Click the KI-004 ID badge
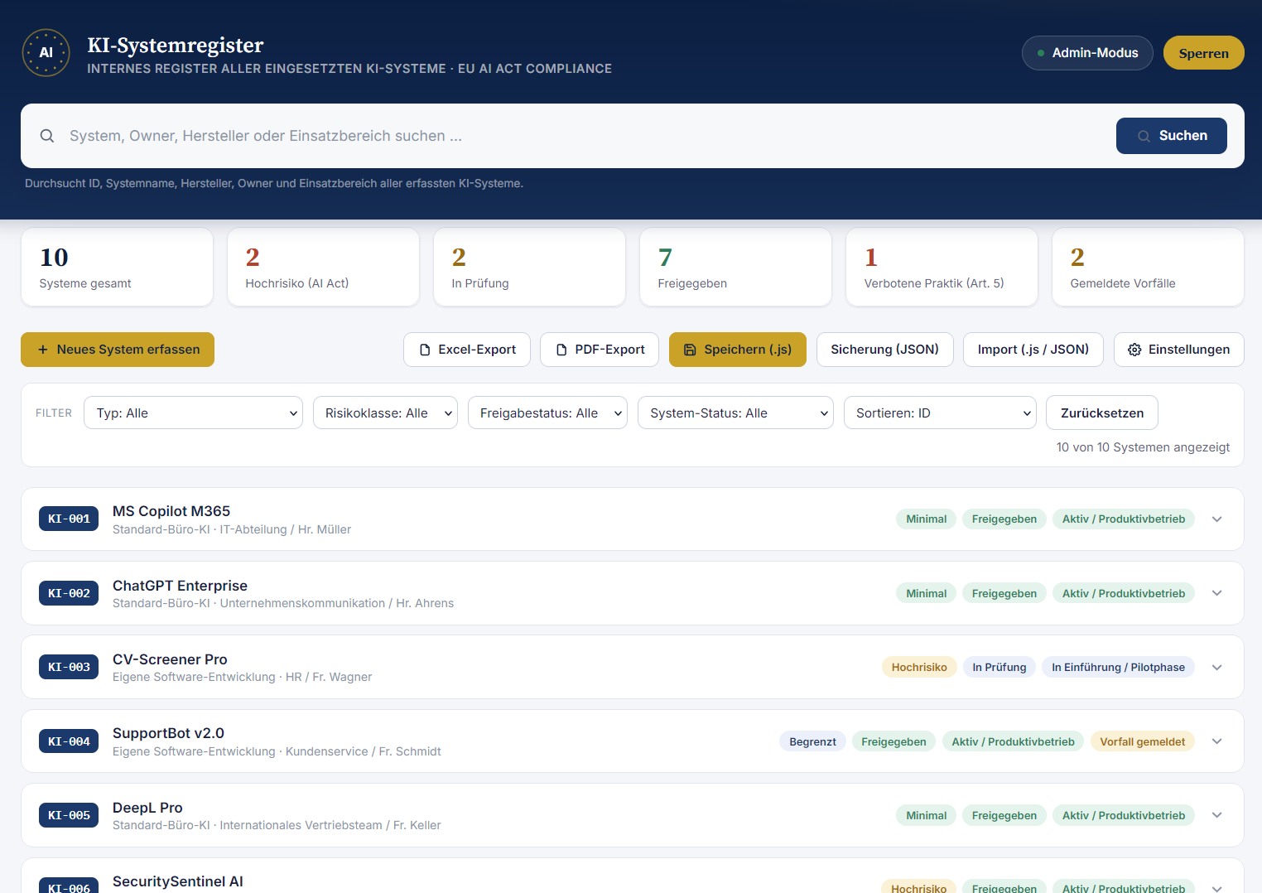This screenshot has height=893, width=1262. (69, 741)
